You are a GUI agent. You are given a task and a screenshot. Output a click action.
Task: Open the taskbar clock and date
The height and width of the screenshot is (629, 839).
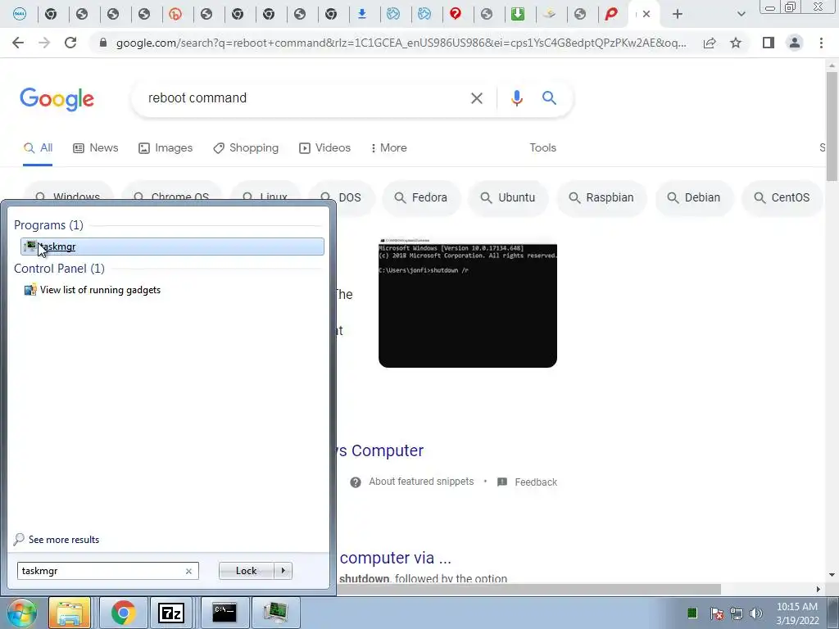797,613
